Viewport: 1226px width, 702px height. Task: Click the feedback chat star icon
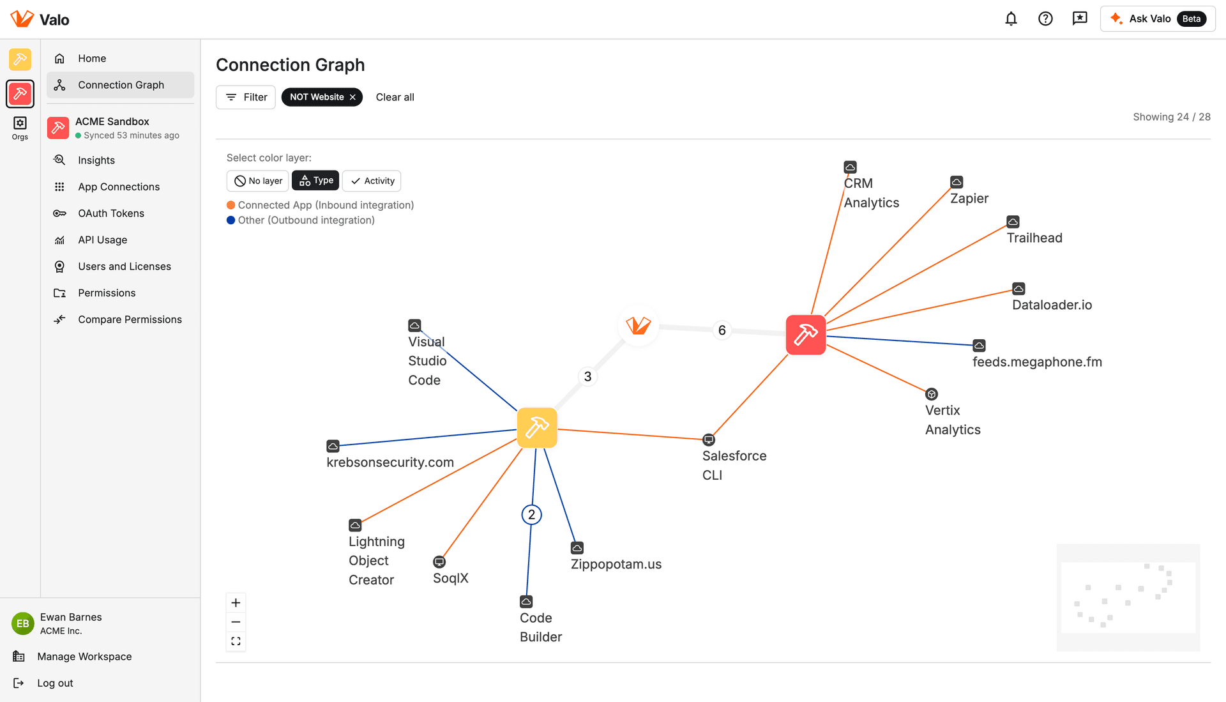[1080, 19]
